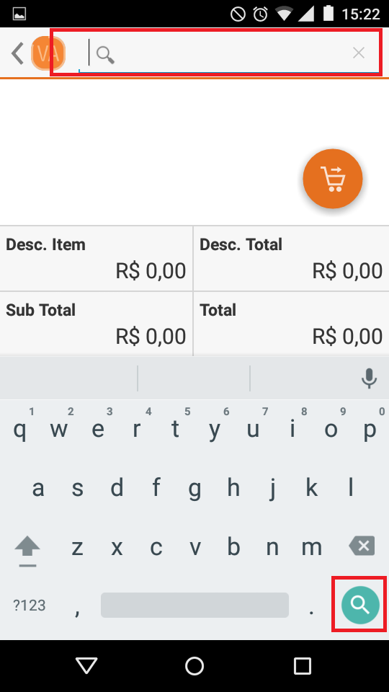Open the orange shopping cart button
This screenshot has height=692, width=389.
pyautogui.click(x=333, y=179)
